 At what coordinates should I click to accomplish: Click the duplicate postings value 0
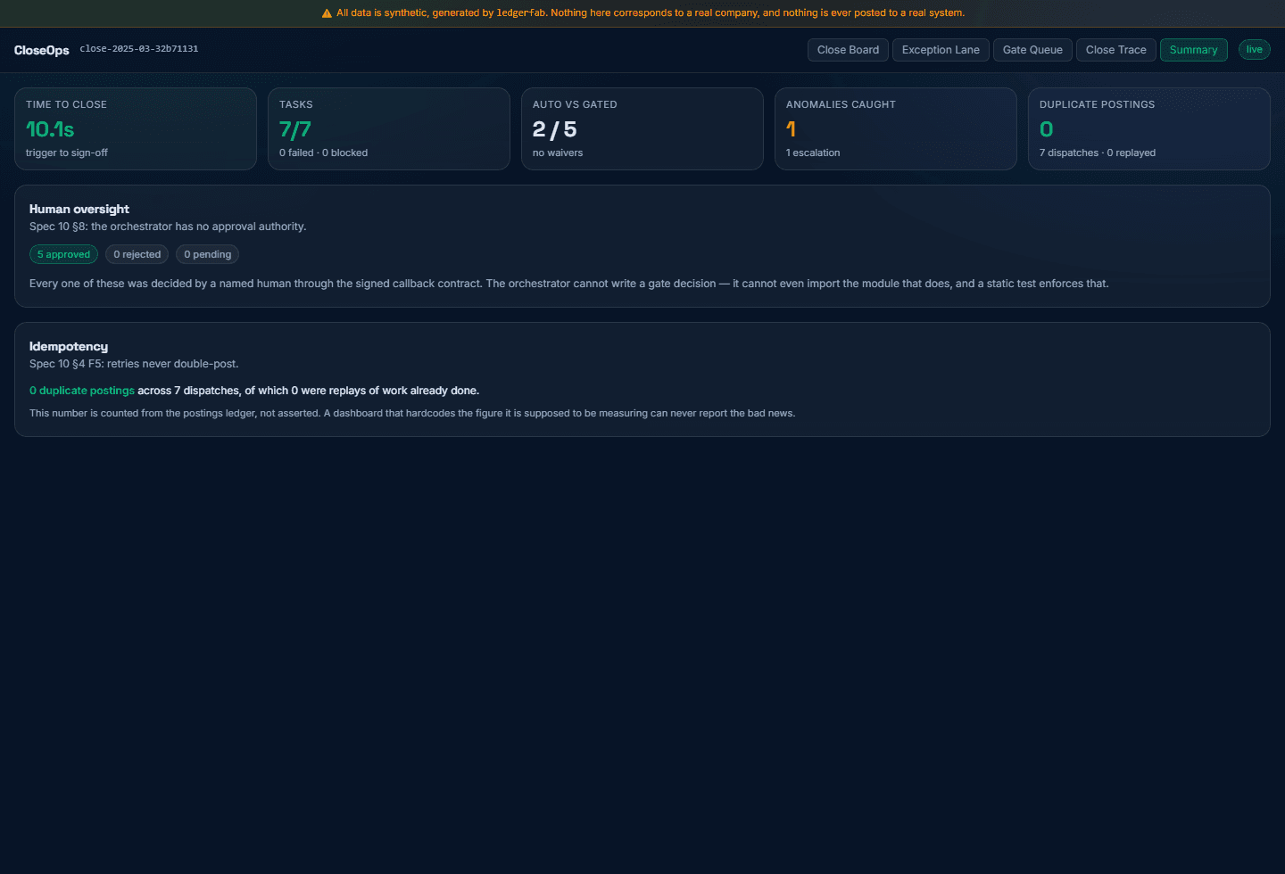(1047, 129)
